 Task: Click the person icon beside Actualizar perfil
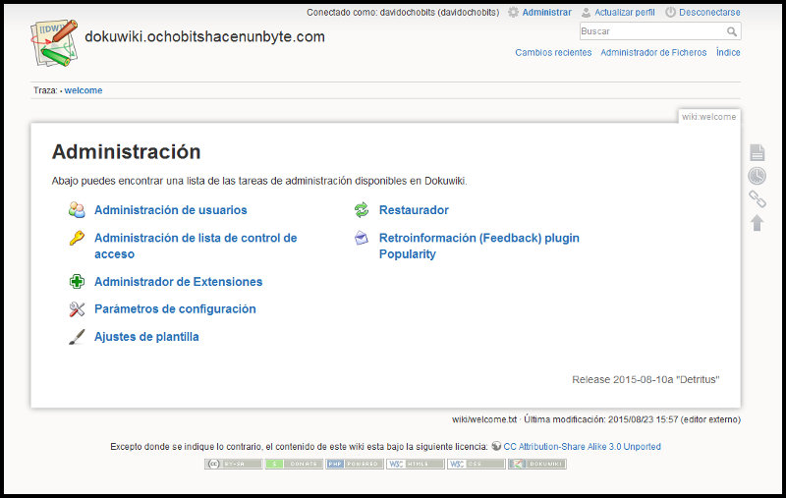point(586,12)
